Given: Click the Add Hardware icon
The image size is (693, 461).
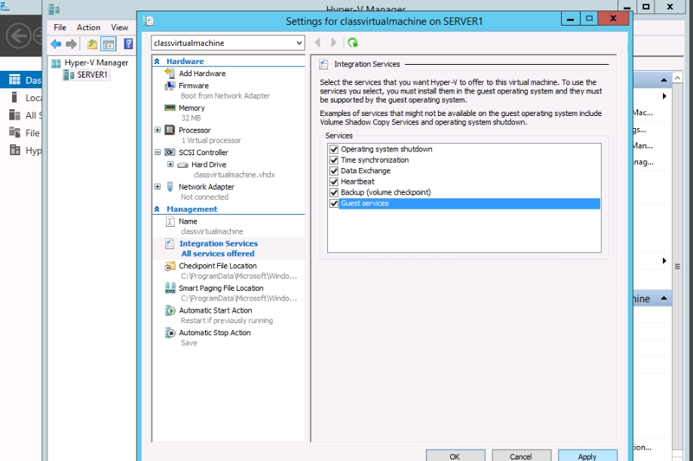Looking at the screenshot, I should 170,74.
